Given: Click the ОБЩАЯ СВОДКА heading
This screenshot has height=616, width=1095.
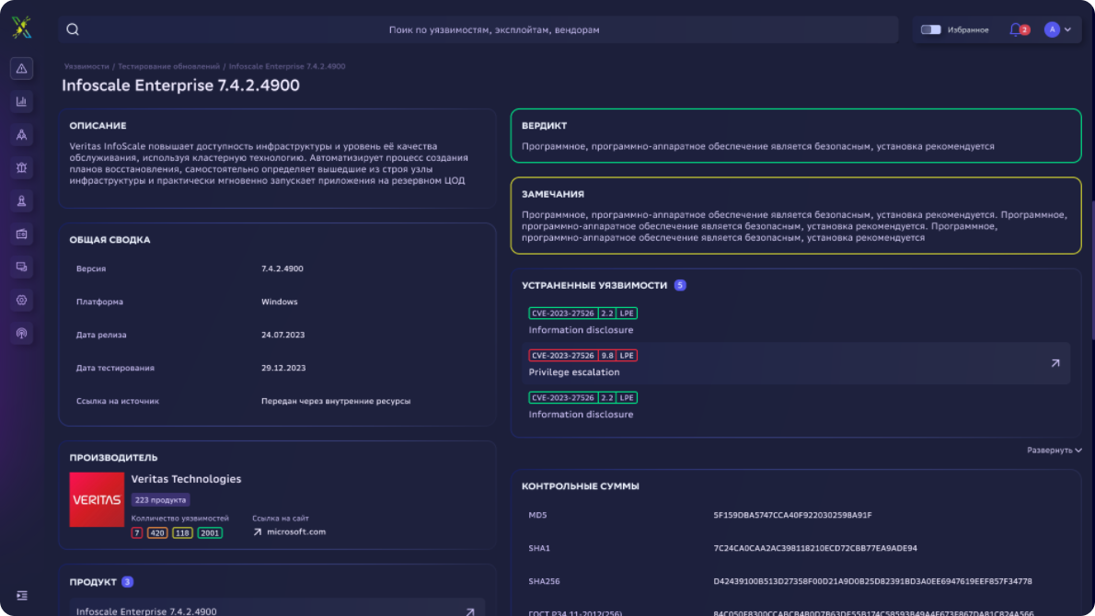Looking at the screenshot, I should click(109, 239).
